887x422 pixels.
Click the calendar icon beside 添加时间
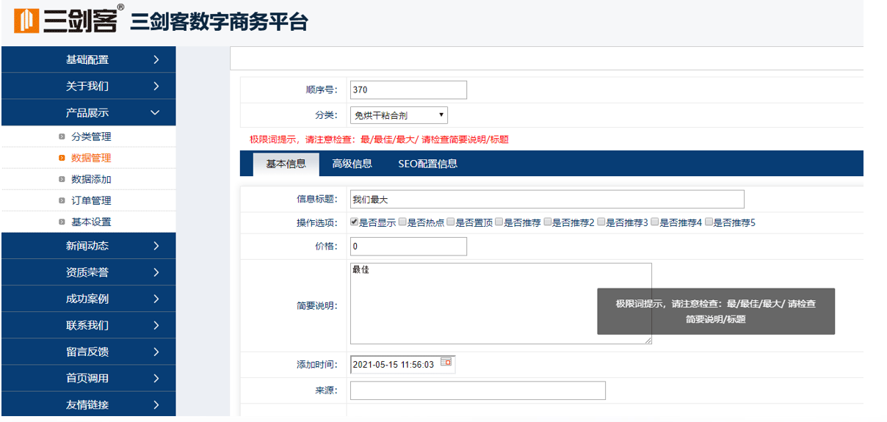click(x=446, y=362)
